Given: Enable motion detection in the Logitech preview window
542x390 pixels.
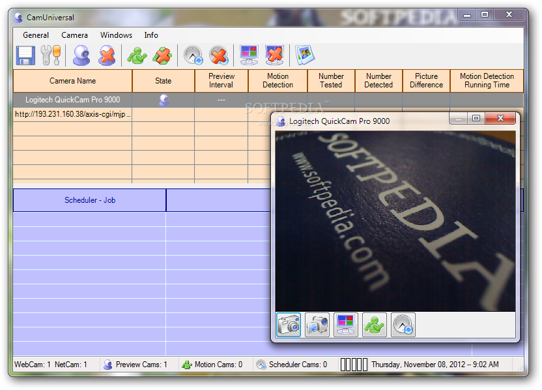Looking at the screenshot, I should pyautogui.click(x=375, y=325).
